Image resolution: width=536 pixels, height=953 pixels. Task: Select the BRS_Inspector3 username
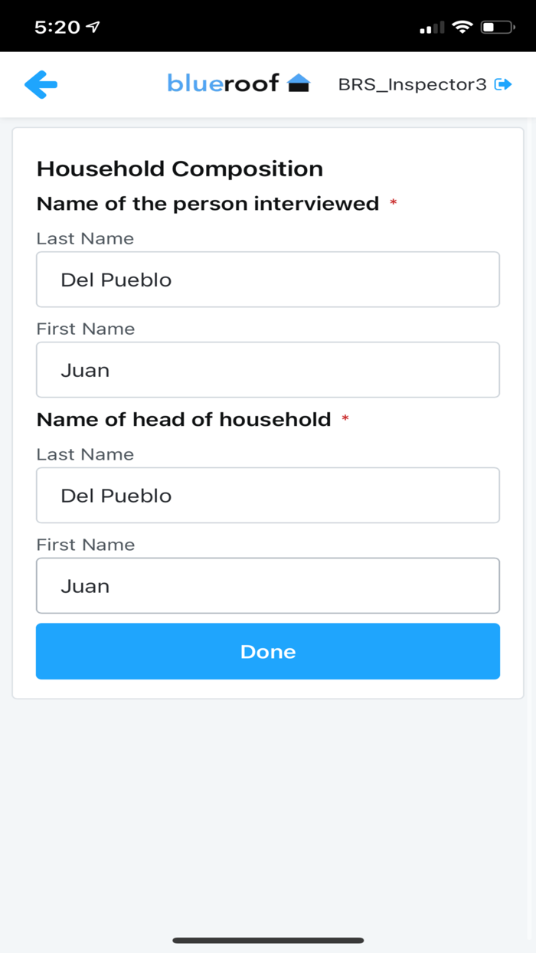(x=412, y=84)
